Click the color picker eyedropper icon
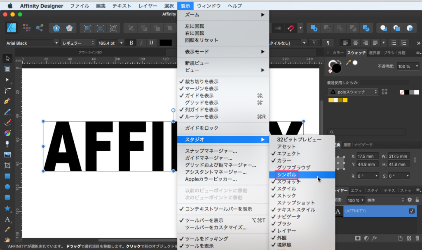This screenshot has width=422, height=250. click(x=348, y=62)
